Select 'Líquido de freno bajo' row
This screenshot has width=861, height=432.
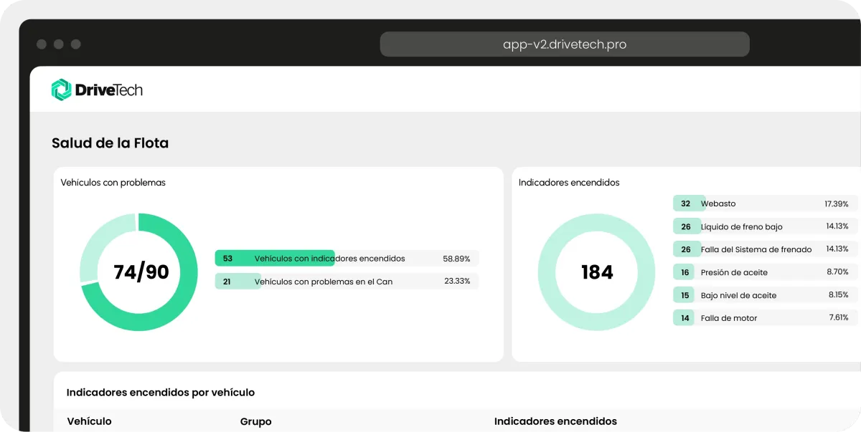pyautogui.click(x=766, y=226)
